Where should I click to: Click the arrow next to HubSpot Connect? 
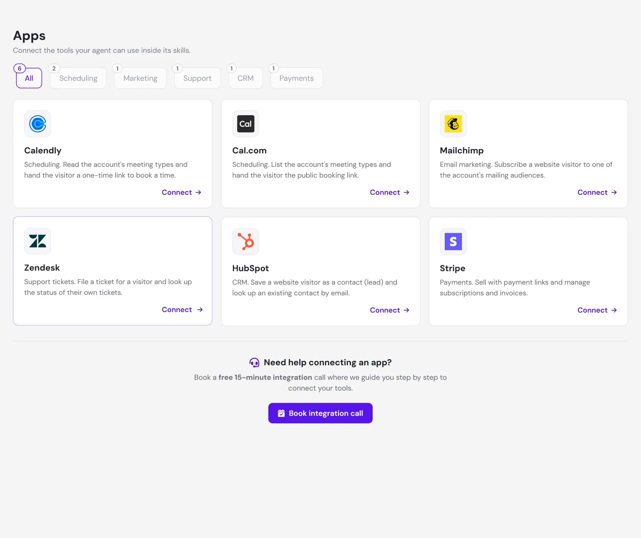[x=406, y=310]
